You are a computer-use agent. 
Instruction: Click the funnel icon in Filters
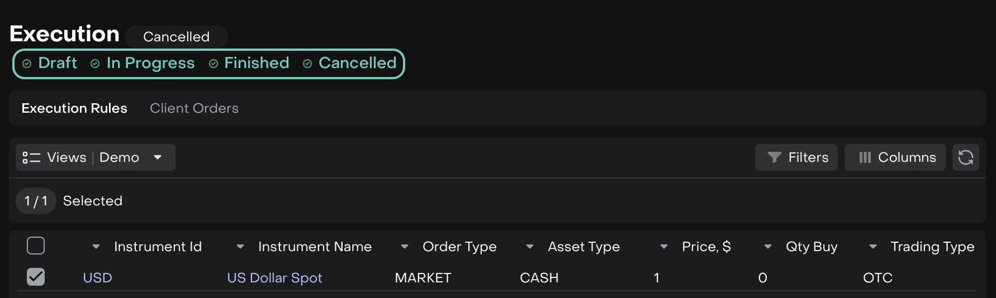coord(774,157)
